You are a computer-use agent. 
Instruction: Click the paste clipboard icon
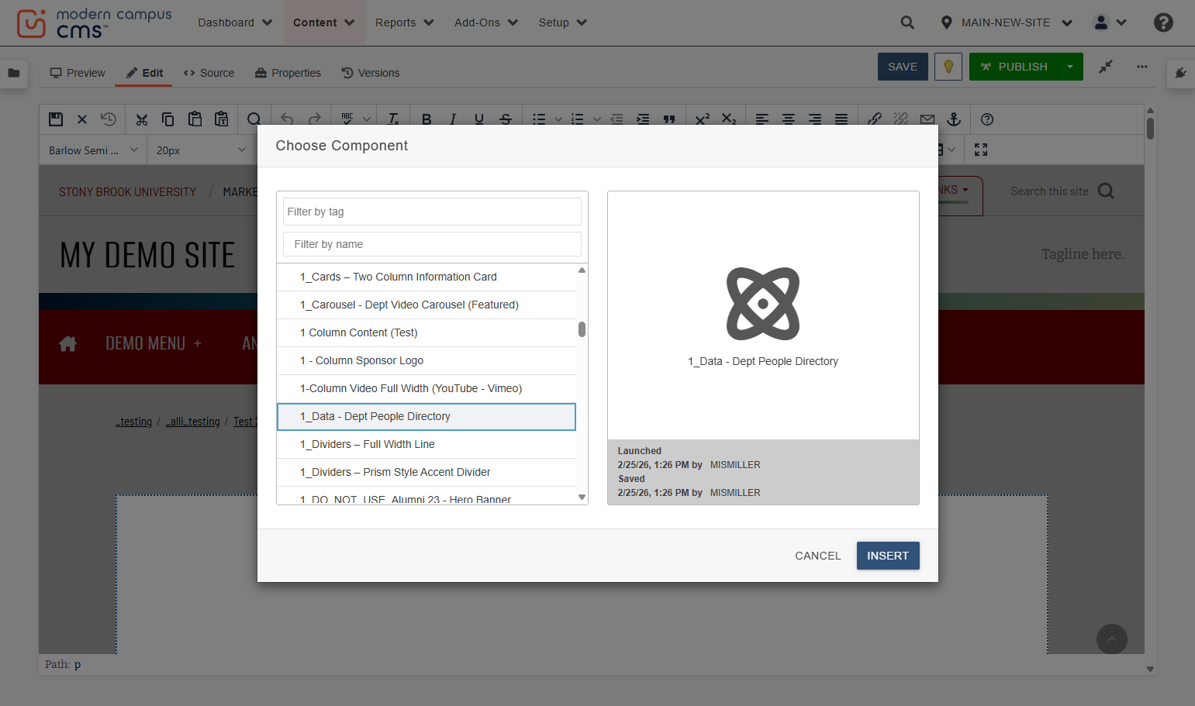click(195, 119)
